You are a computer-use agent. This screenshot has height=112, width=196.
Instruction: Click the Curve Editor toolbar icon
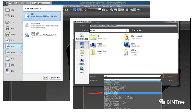(x=119, y=9)
